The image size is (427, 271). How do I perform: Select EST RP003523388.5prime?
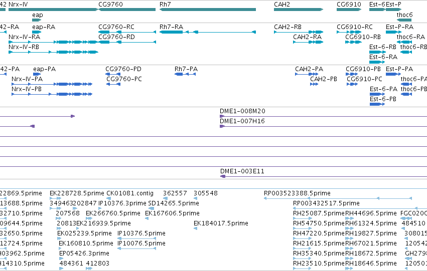pyautogui.click(x=338, y=198)
